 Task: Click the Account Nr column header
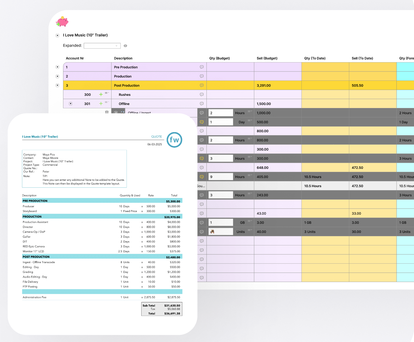pos(75,58)
